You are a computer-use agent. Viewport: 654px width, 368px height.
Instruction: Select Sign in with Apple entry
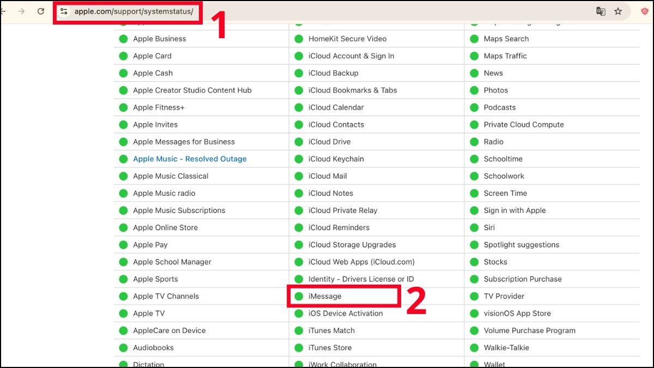pos(514,210)
